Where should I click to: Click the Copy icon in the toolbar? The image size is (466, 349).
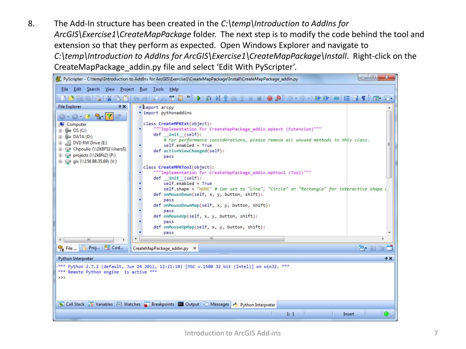point(117,98)
